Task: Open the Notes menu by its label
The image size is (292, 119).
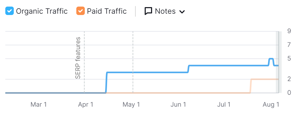Action: (x=165, y=11)
